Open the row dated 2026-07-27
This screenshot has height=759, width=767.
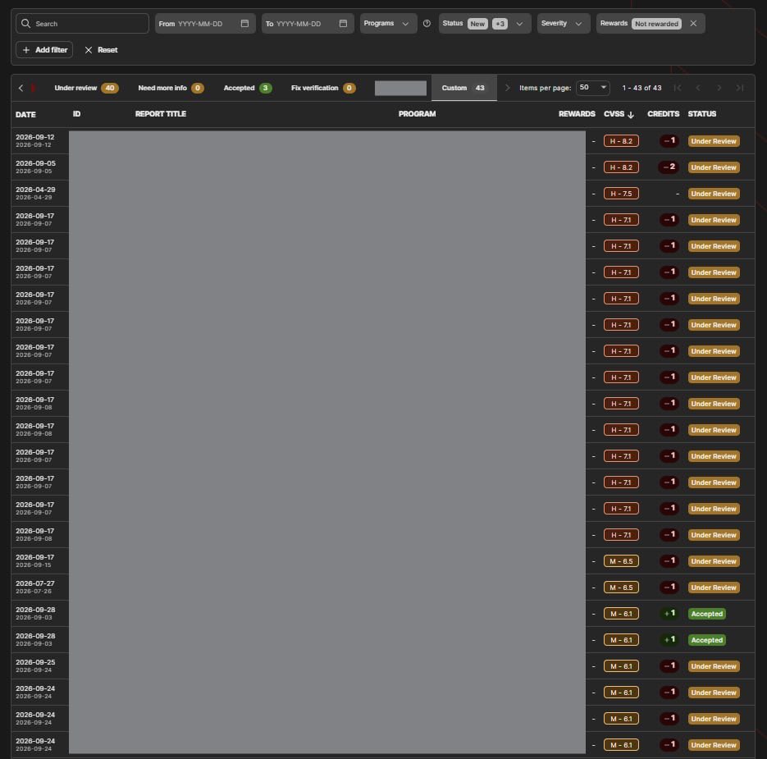[x=383, y=588]
